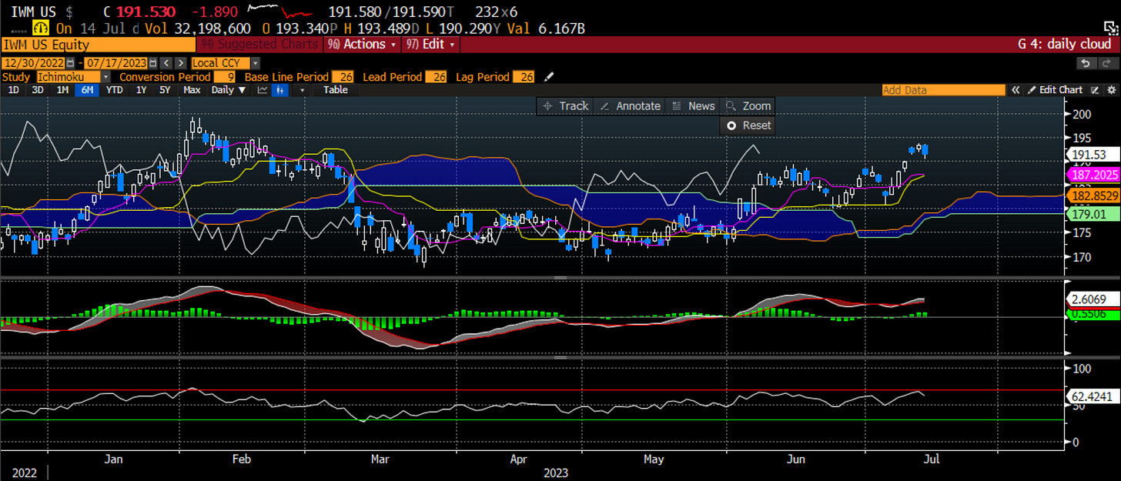Click the IWM US Equity security field
This screenshot has width=1121, height=481.
(98, 44)
